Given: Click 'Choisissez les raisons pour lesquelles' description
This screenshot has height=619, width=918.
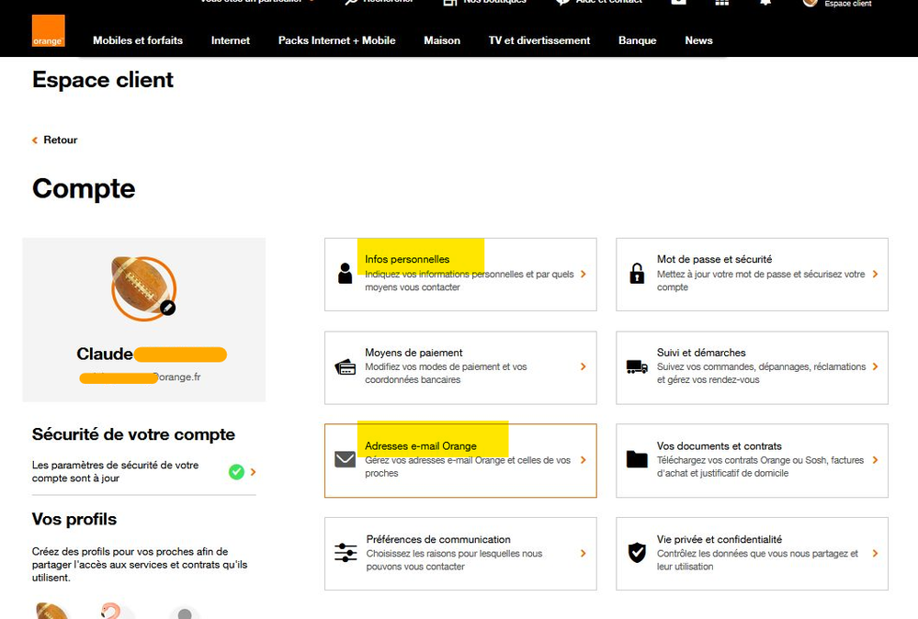Looking at the screenshot, I should point(454,560).
